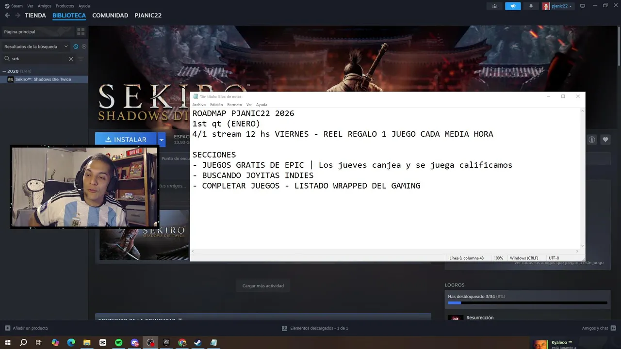The height and width of the screenshot is (349, 621).
Task: Select Sekiro: Shadows Die Twice in library list
Action: click(x=44, y=79)
